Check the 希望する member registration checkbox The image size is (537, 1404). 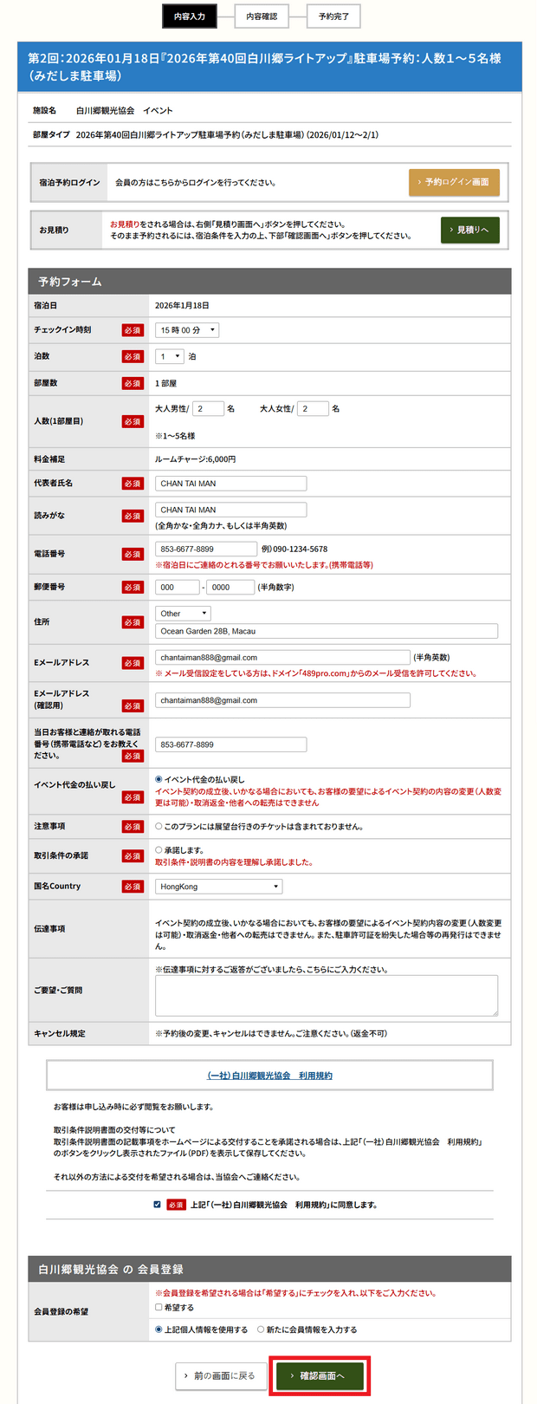(159, 1307)
